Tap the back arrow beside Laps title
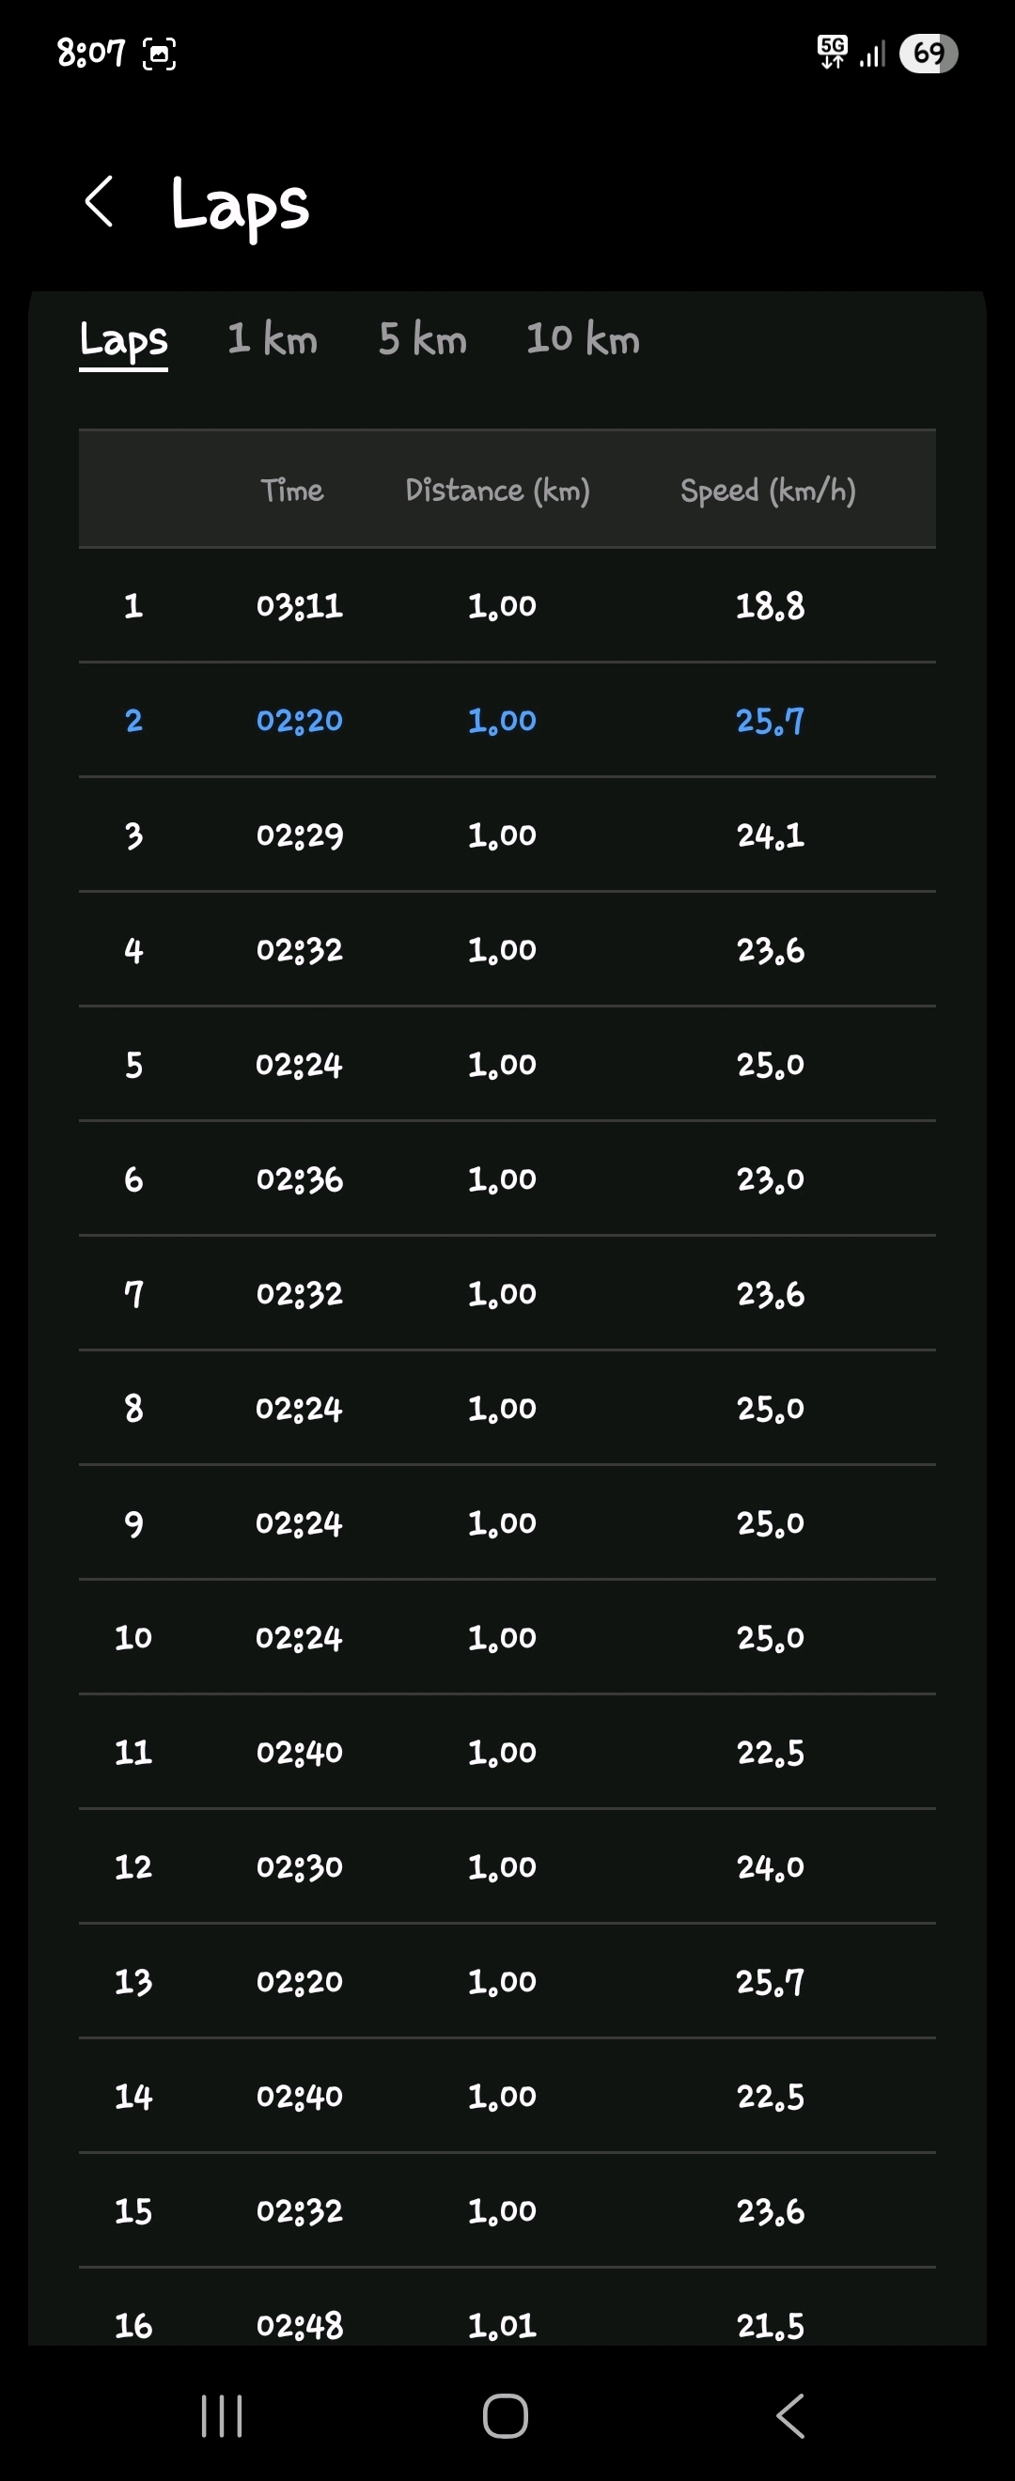The width and height of the screenshot is (1015, 2481). pos(100,201)
